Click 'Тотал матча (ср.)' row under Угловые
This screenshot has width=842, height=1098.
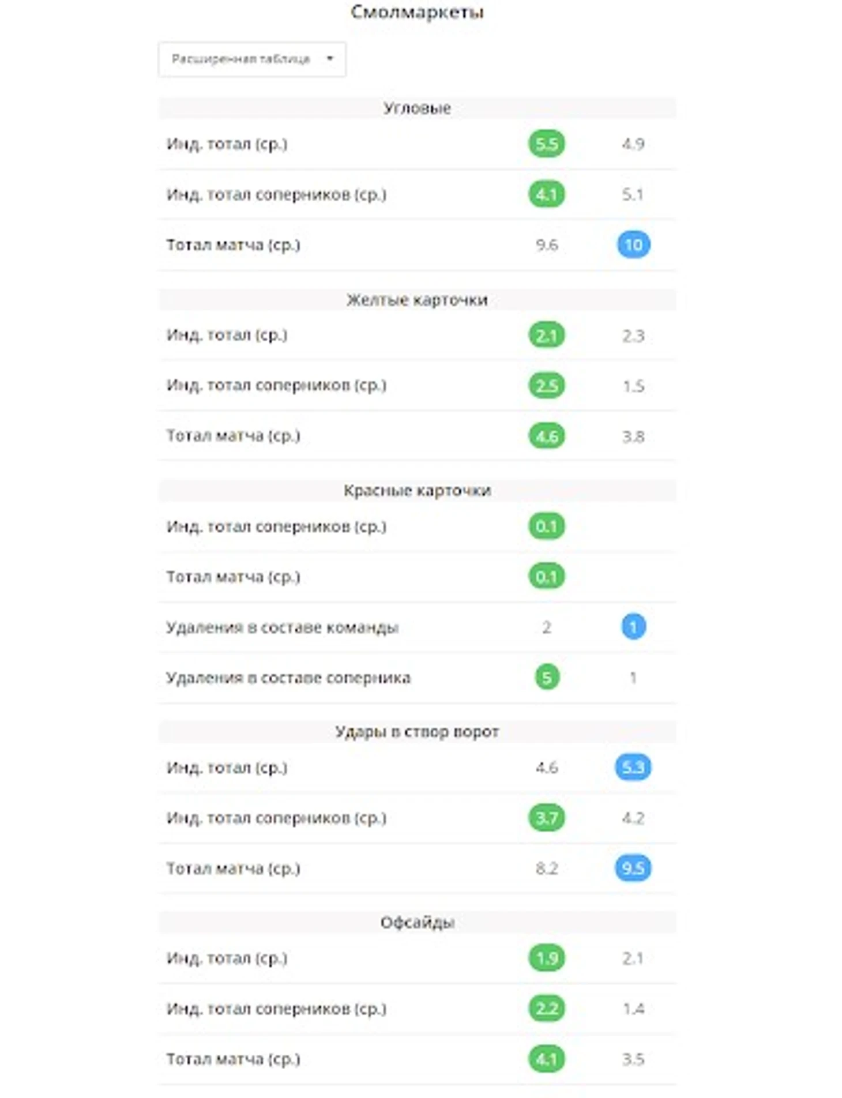(x=233, y=245)
